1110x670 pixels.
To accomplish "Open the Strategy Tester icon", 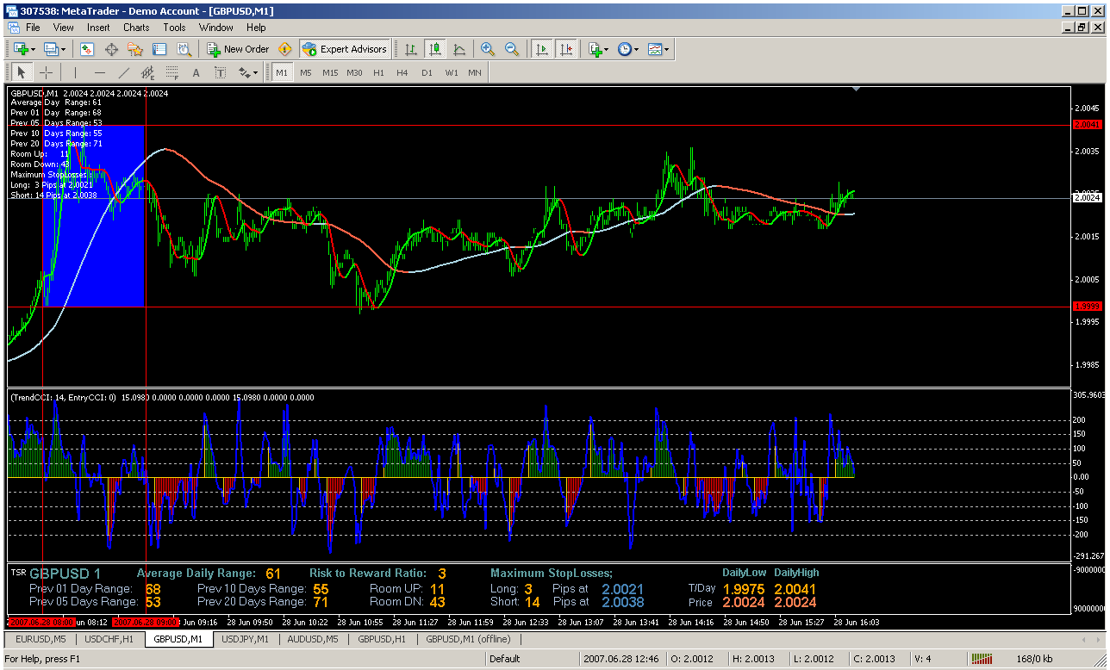I will pyautogui.click(x=184, y=49).
